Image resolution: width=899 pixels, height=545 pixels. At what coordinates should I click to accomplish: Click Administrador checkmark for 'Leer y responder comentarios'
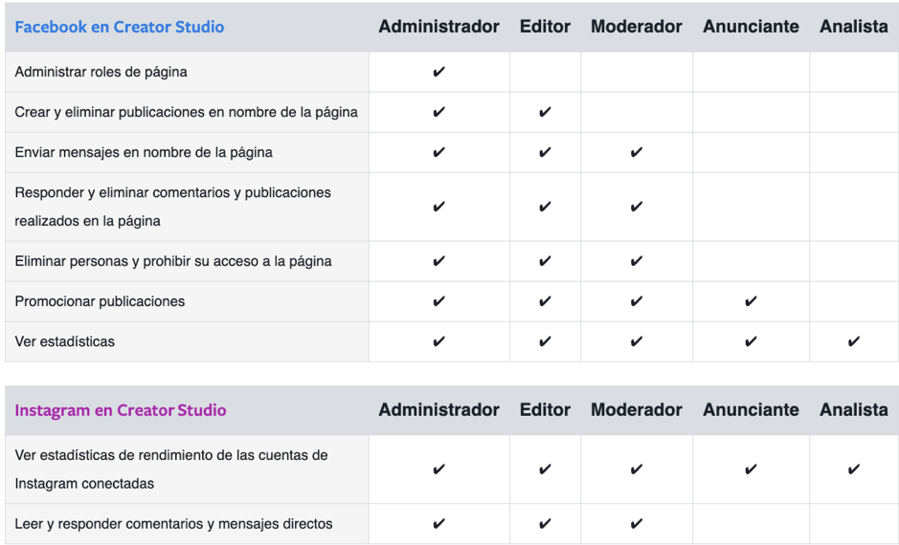click(438, 524)
